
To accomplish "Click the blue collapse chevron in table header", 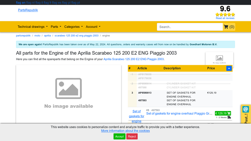I will coord(229,68).
